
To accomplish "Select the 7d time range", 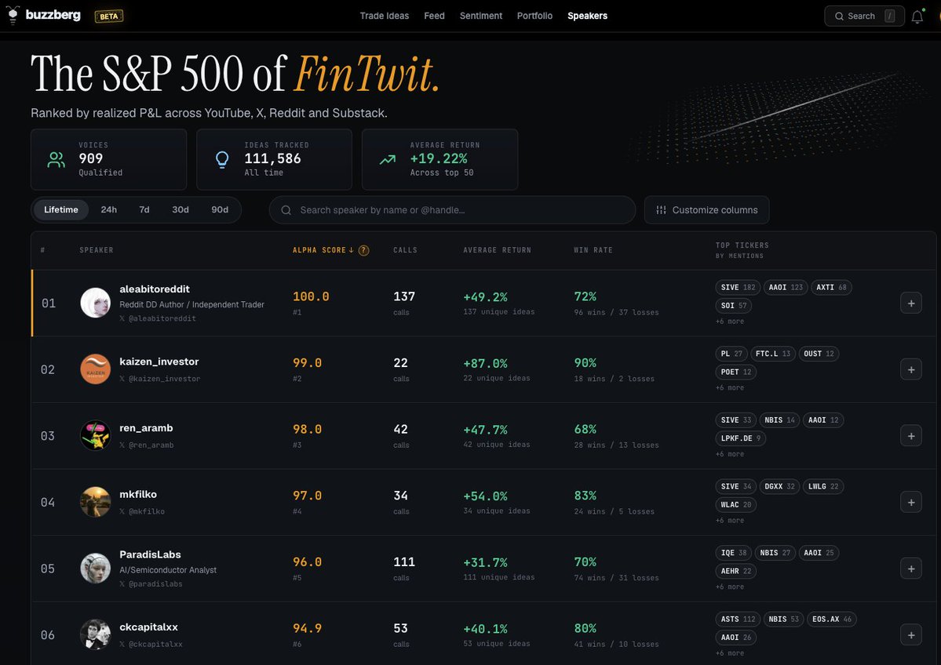I will (144, 210).
